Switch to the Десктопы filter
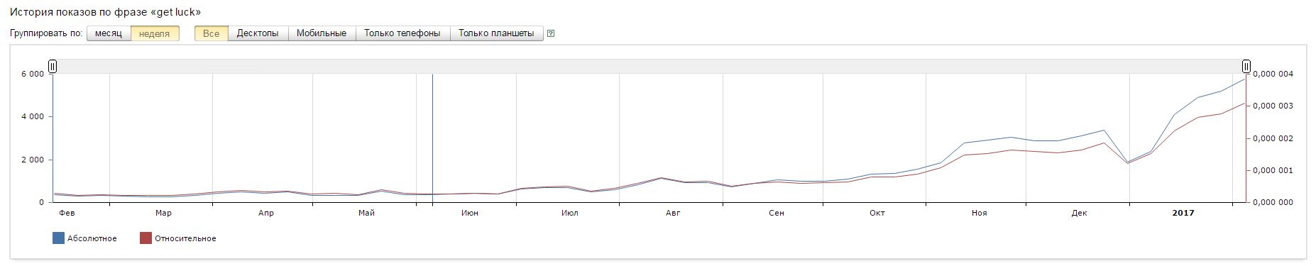 coord(258,33)
